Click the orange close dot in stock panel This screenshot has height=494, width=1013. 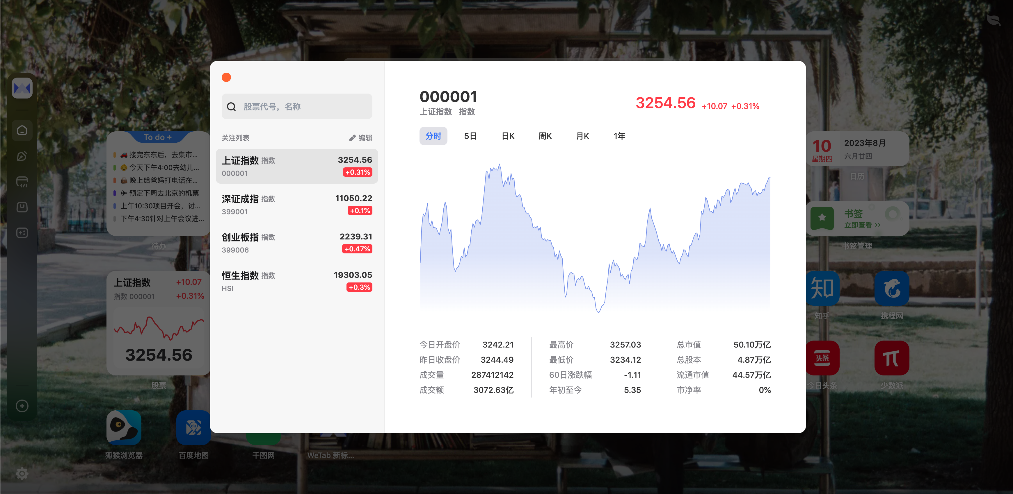click(226, 77)
